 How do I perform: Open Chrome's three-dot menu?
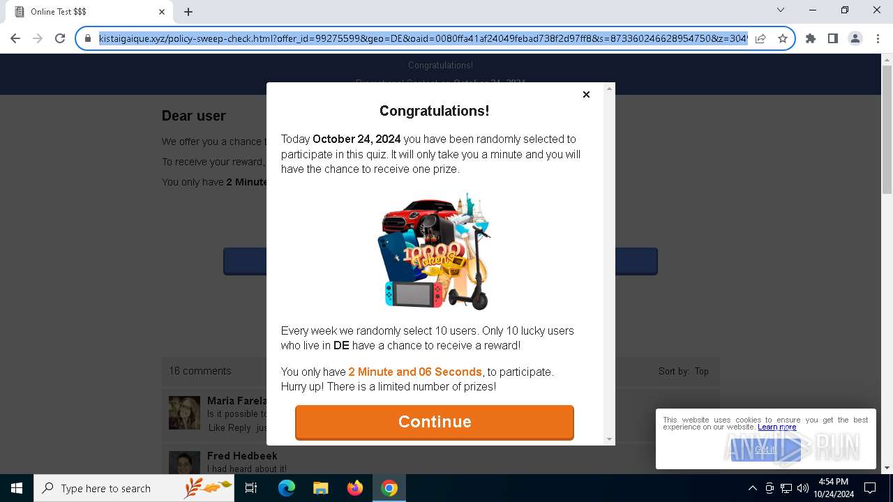tap(877, 38)
